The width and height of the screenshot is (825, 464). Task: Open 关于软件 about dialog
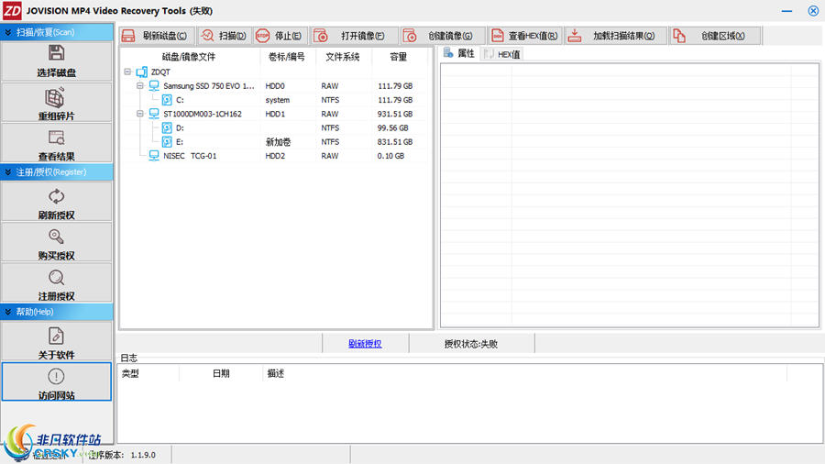tap(56, 341)
